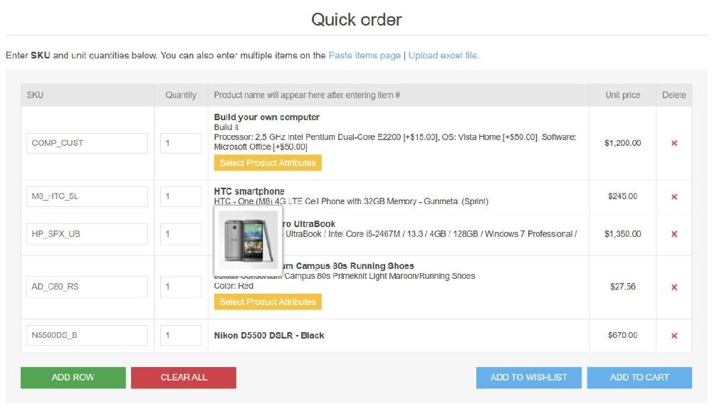Edit the quantity for HP_SPX_UB
This screenshot has height=409, width=712.
[x=180, y=234]
